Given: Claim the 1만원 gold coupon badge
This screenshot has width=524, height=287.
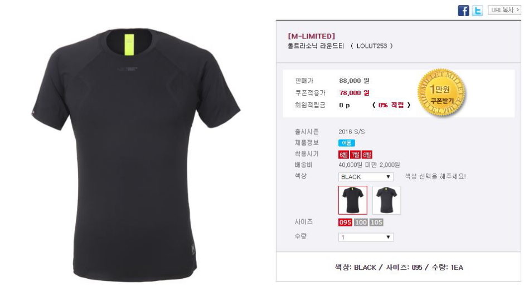Looking at the screenshot, I should coord(441,92).
